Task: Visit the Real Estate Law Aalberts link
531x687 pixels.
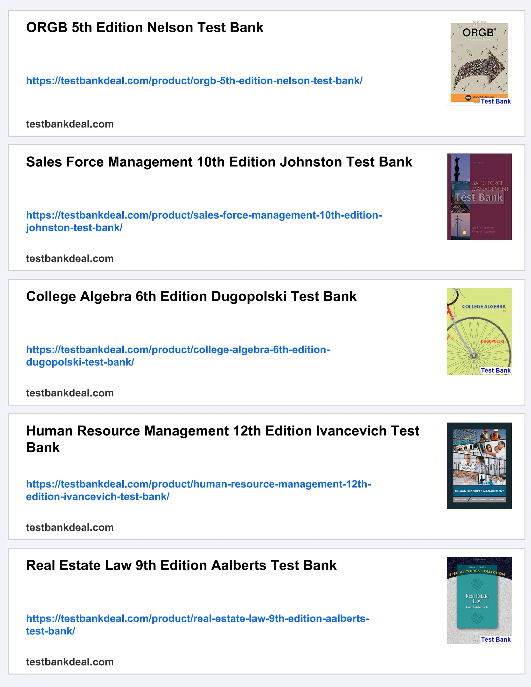Action: coord(198,625)
